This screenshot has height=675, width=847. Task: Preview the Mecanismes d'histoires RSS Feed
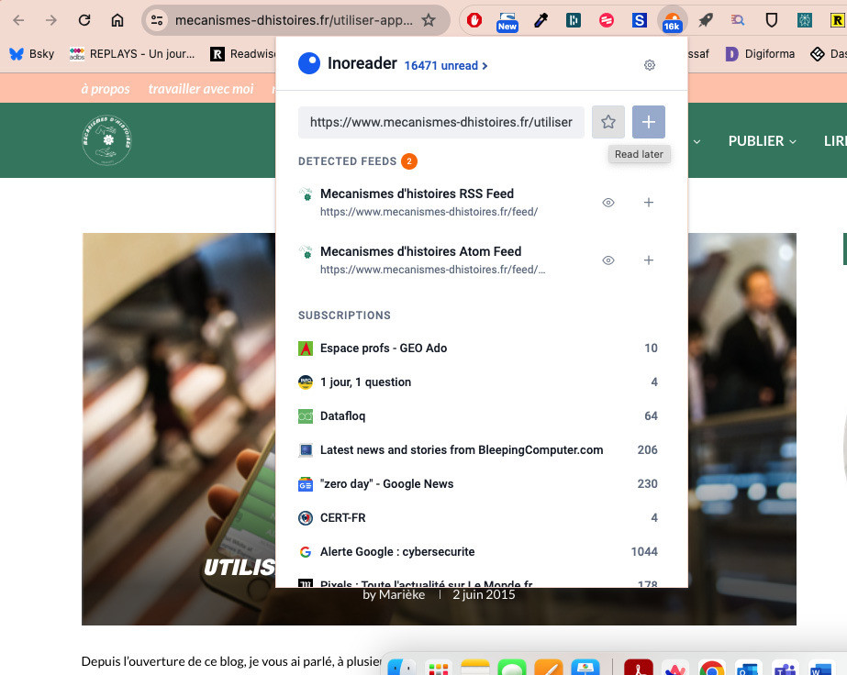pos(607,203)
